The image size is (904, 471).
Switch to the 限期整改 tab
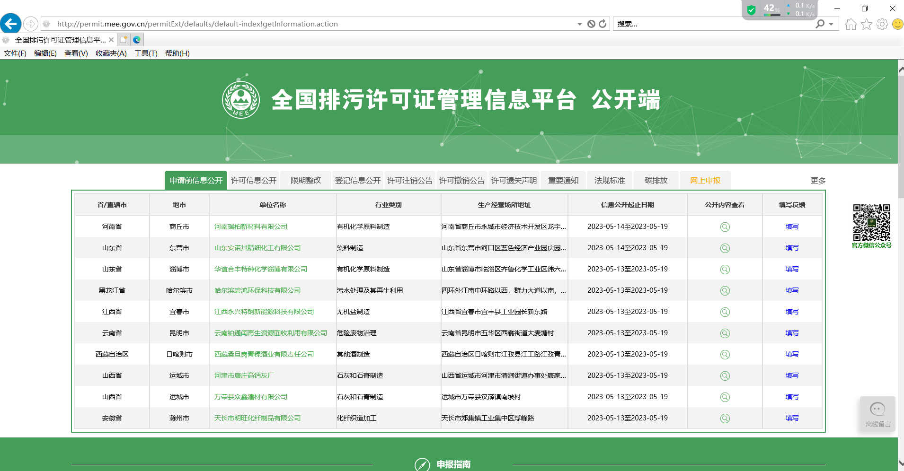click(306, 180)
